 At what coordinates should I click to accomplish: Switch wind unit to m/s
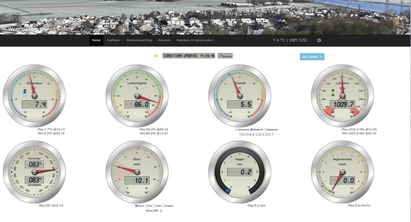[146, 206]
